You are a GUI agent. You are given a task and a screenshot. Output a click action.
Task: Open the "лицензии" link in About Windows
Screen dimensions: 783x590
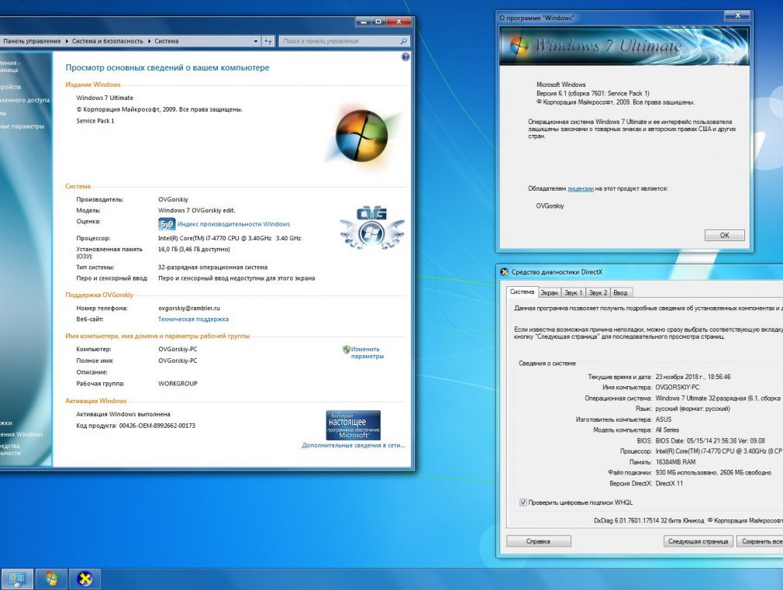pos(580,189)
